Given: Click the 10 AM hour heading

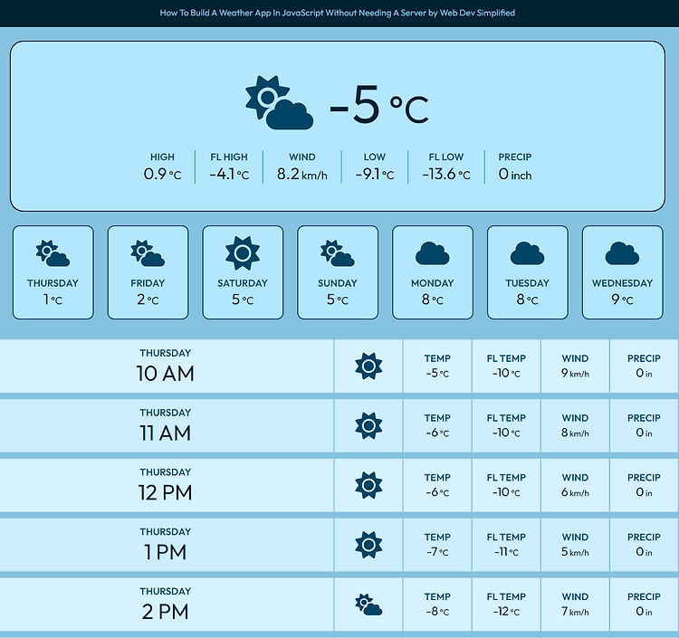Looking at the screenshot, I should [165, 374].
